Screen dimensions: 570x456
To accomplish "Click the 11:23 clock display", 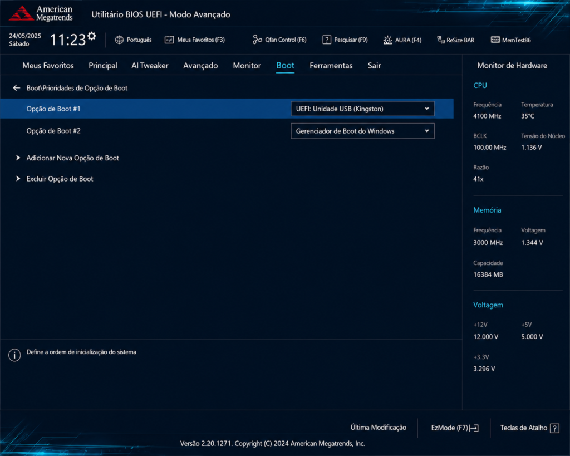I will (x=68, y=40).
